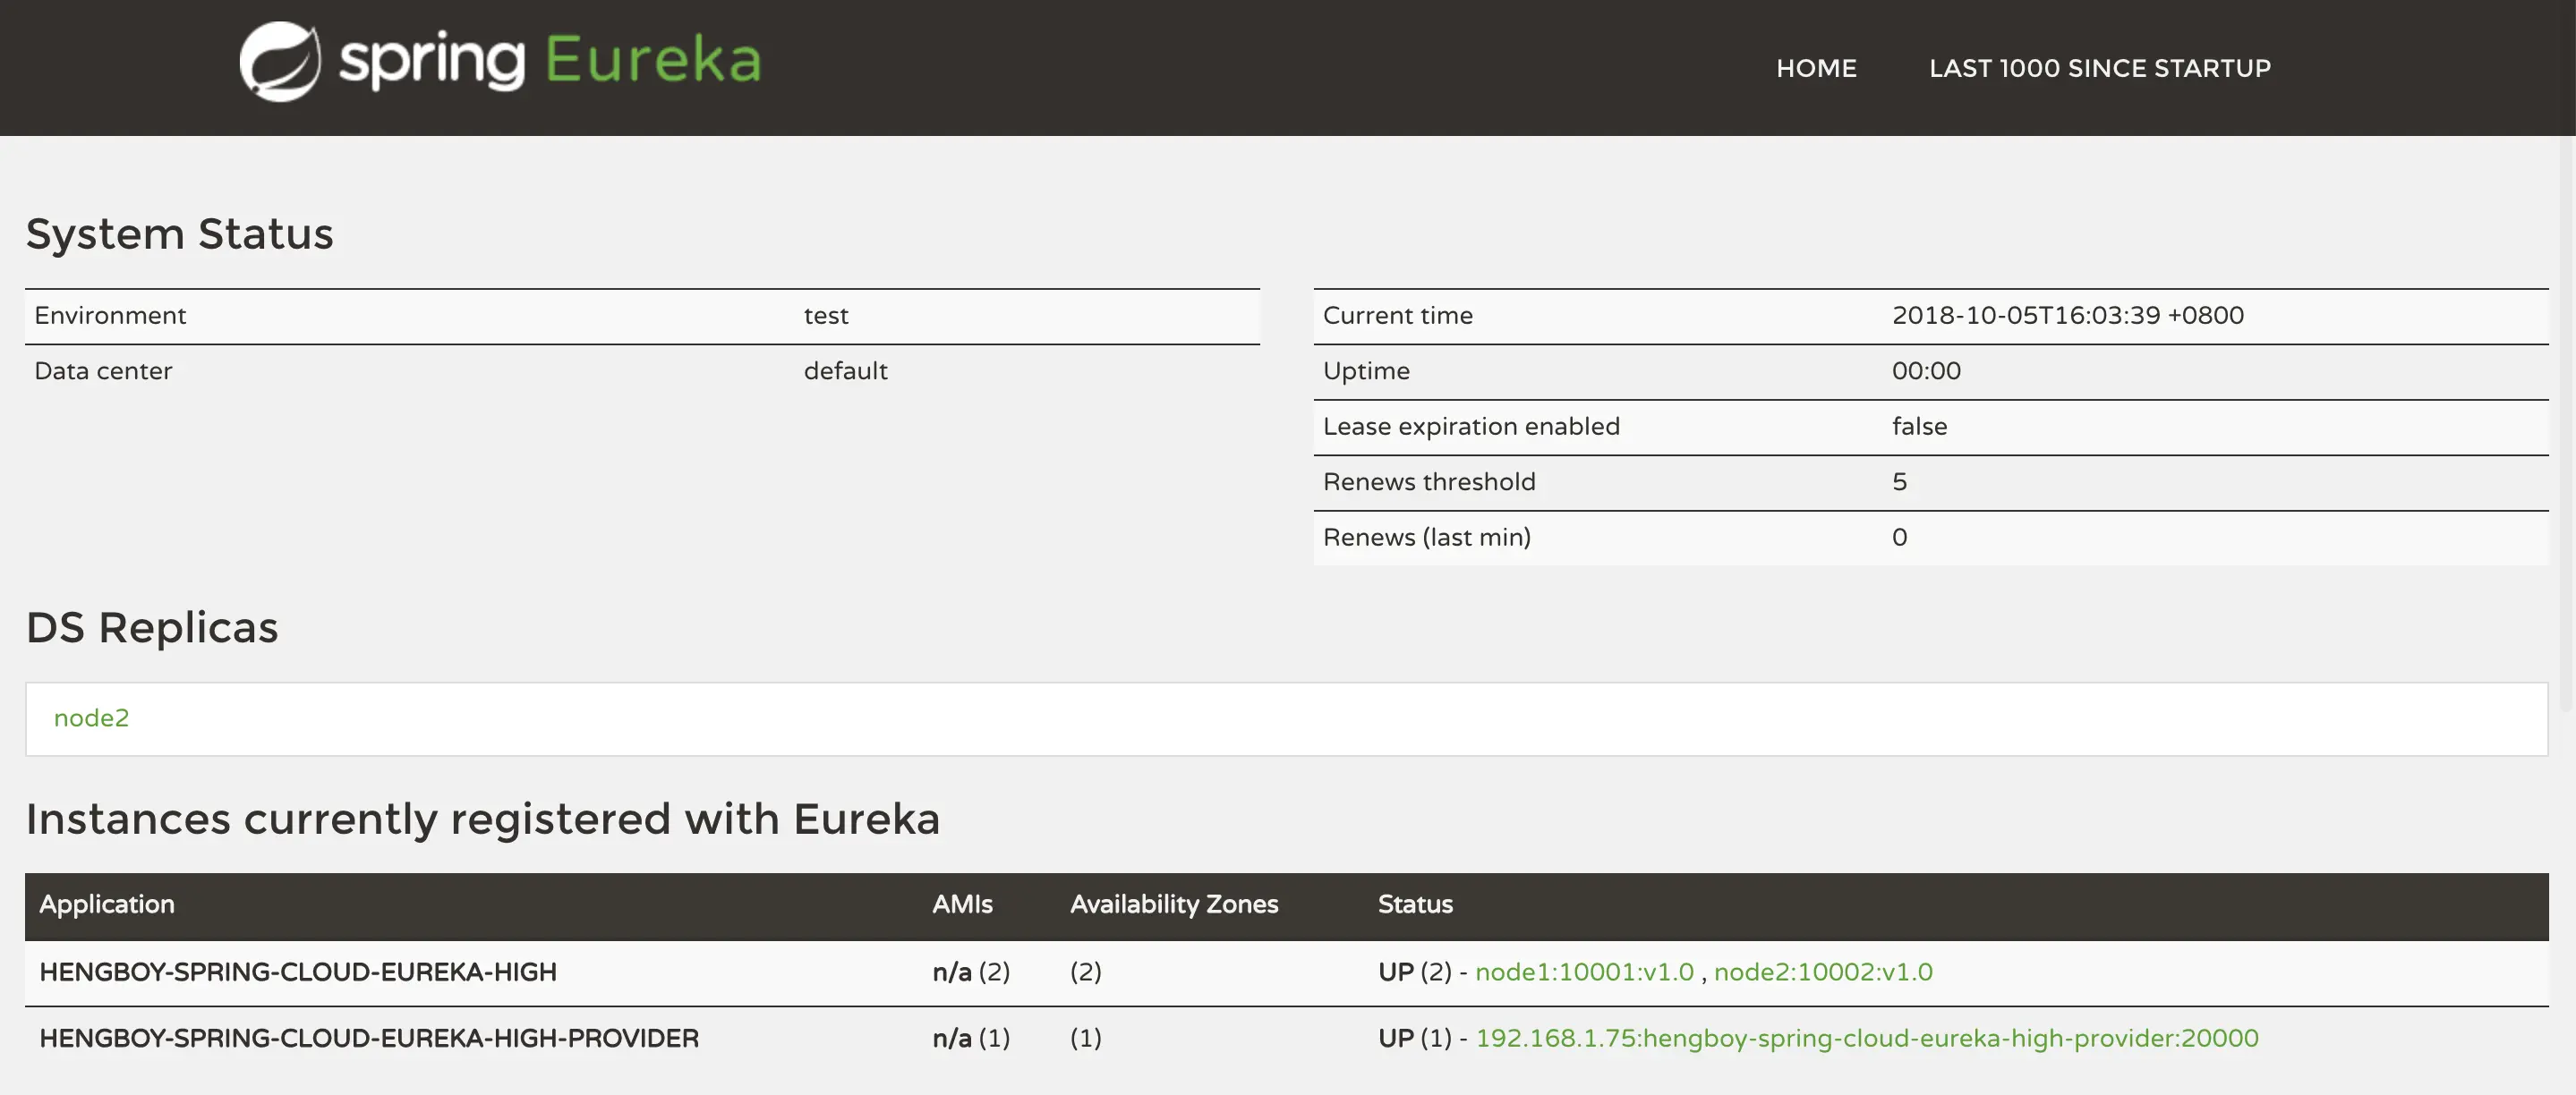Image resolution: width=2576 pixels, height=1095 pixels.
Task: Click the spring Eureka brand text
Action: point(550,60)
